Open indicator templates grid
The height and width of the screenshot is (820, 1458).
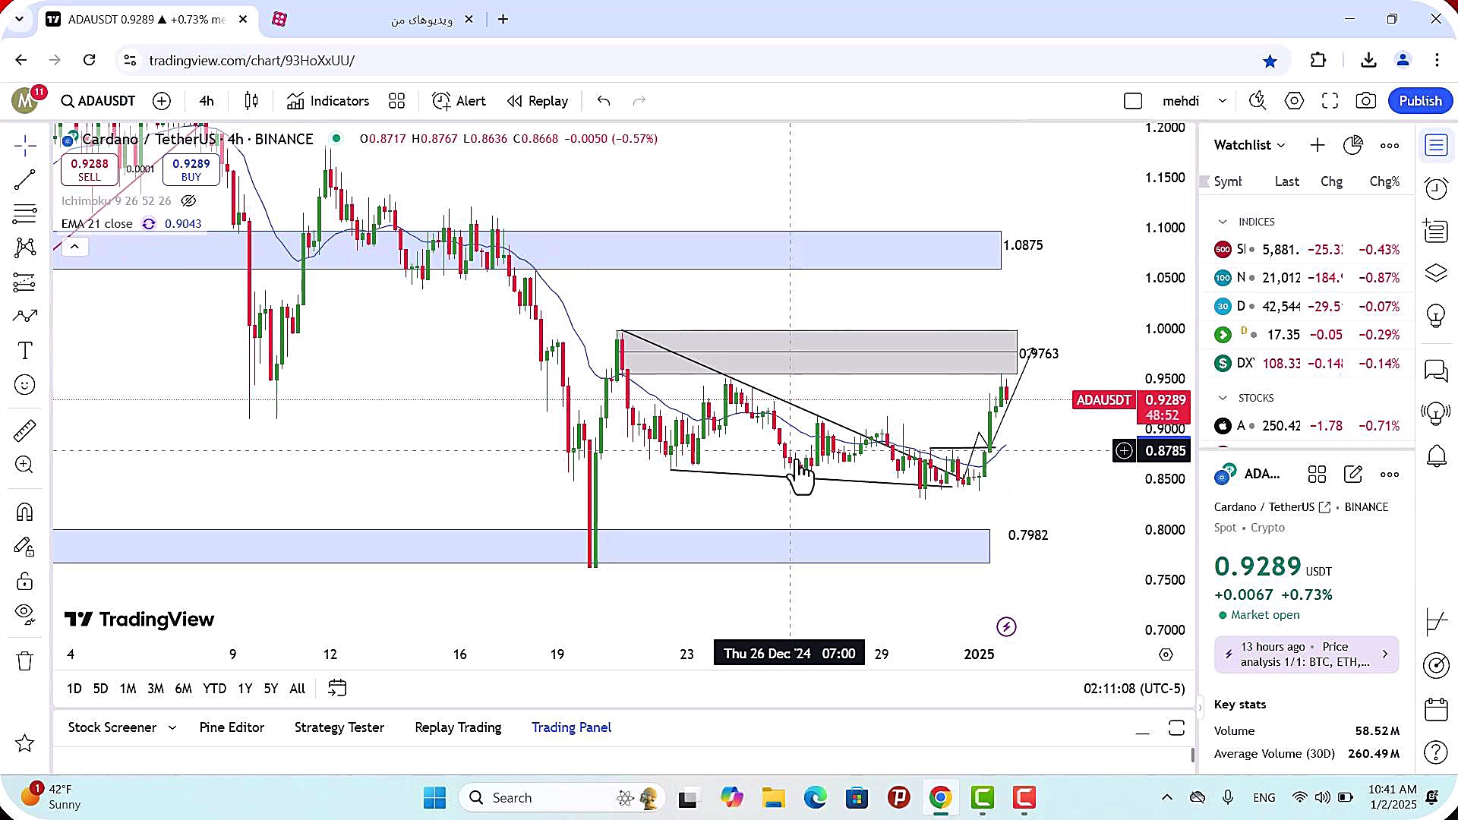396,101
